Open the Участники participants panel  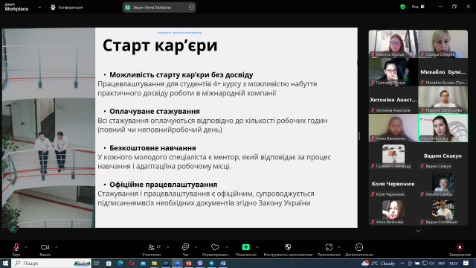pyautogui.click(x=152, y=249)
